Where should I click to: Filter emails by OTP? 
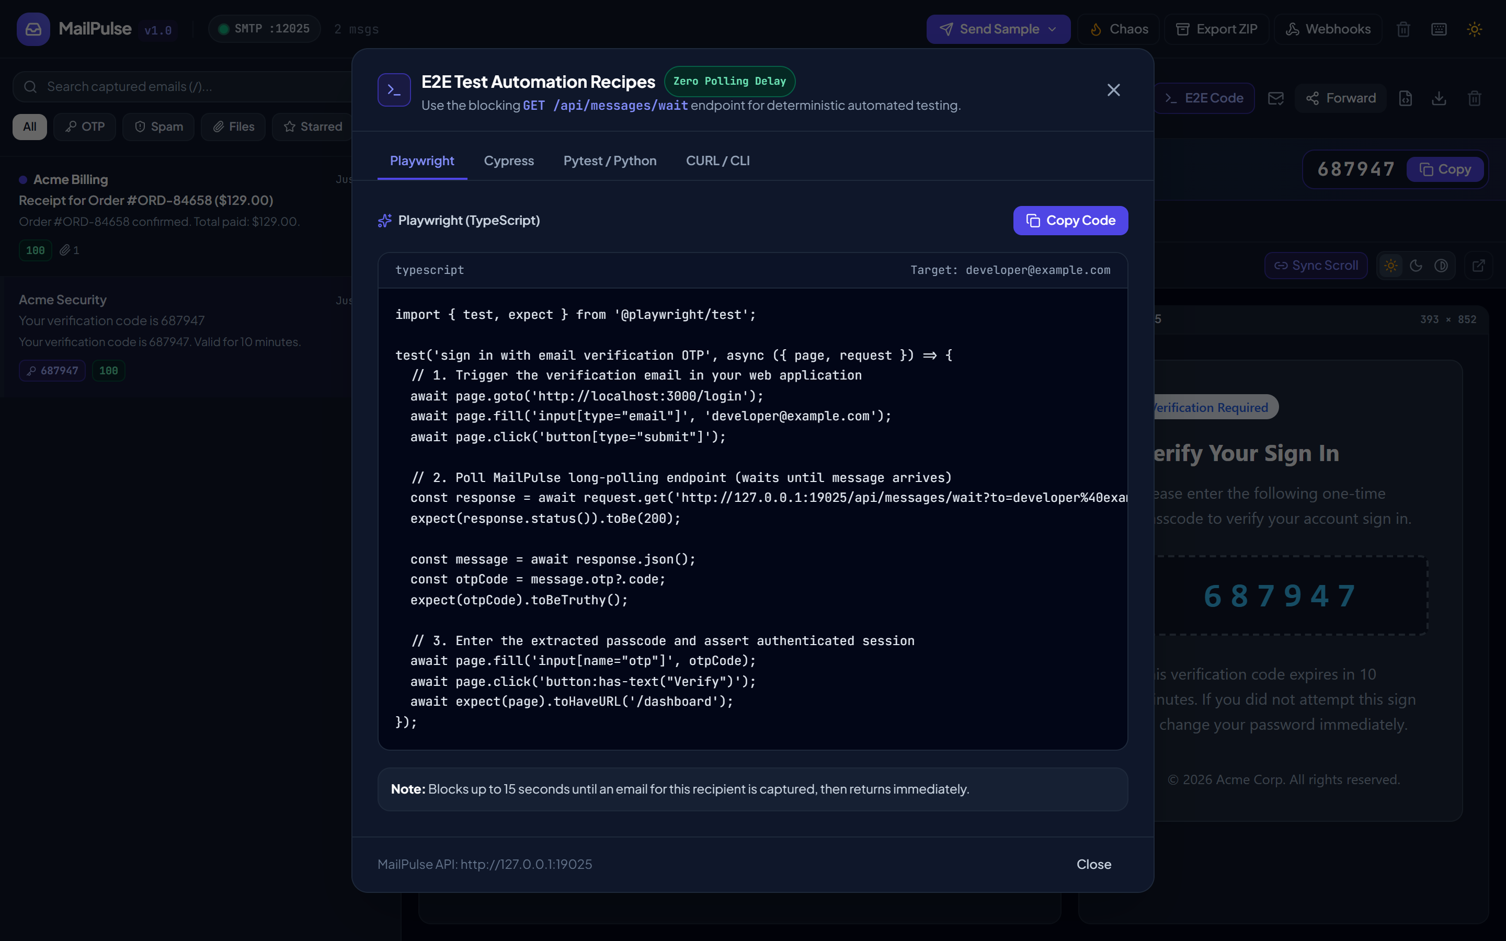pos(85,127)
